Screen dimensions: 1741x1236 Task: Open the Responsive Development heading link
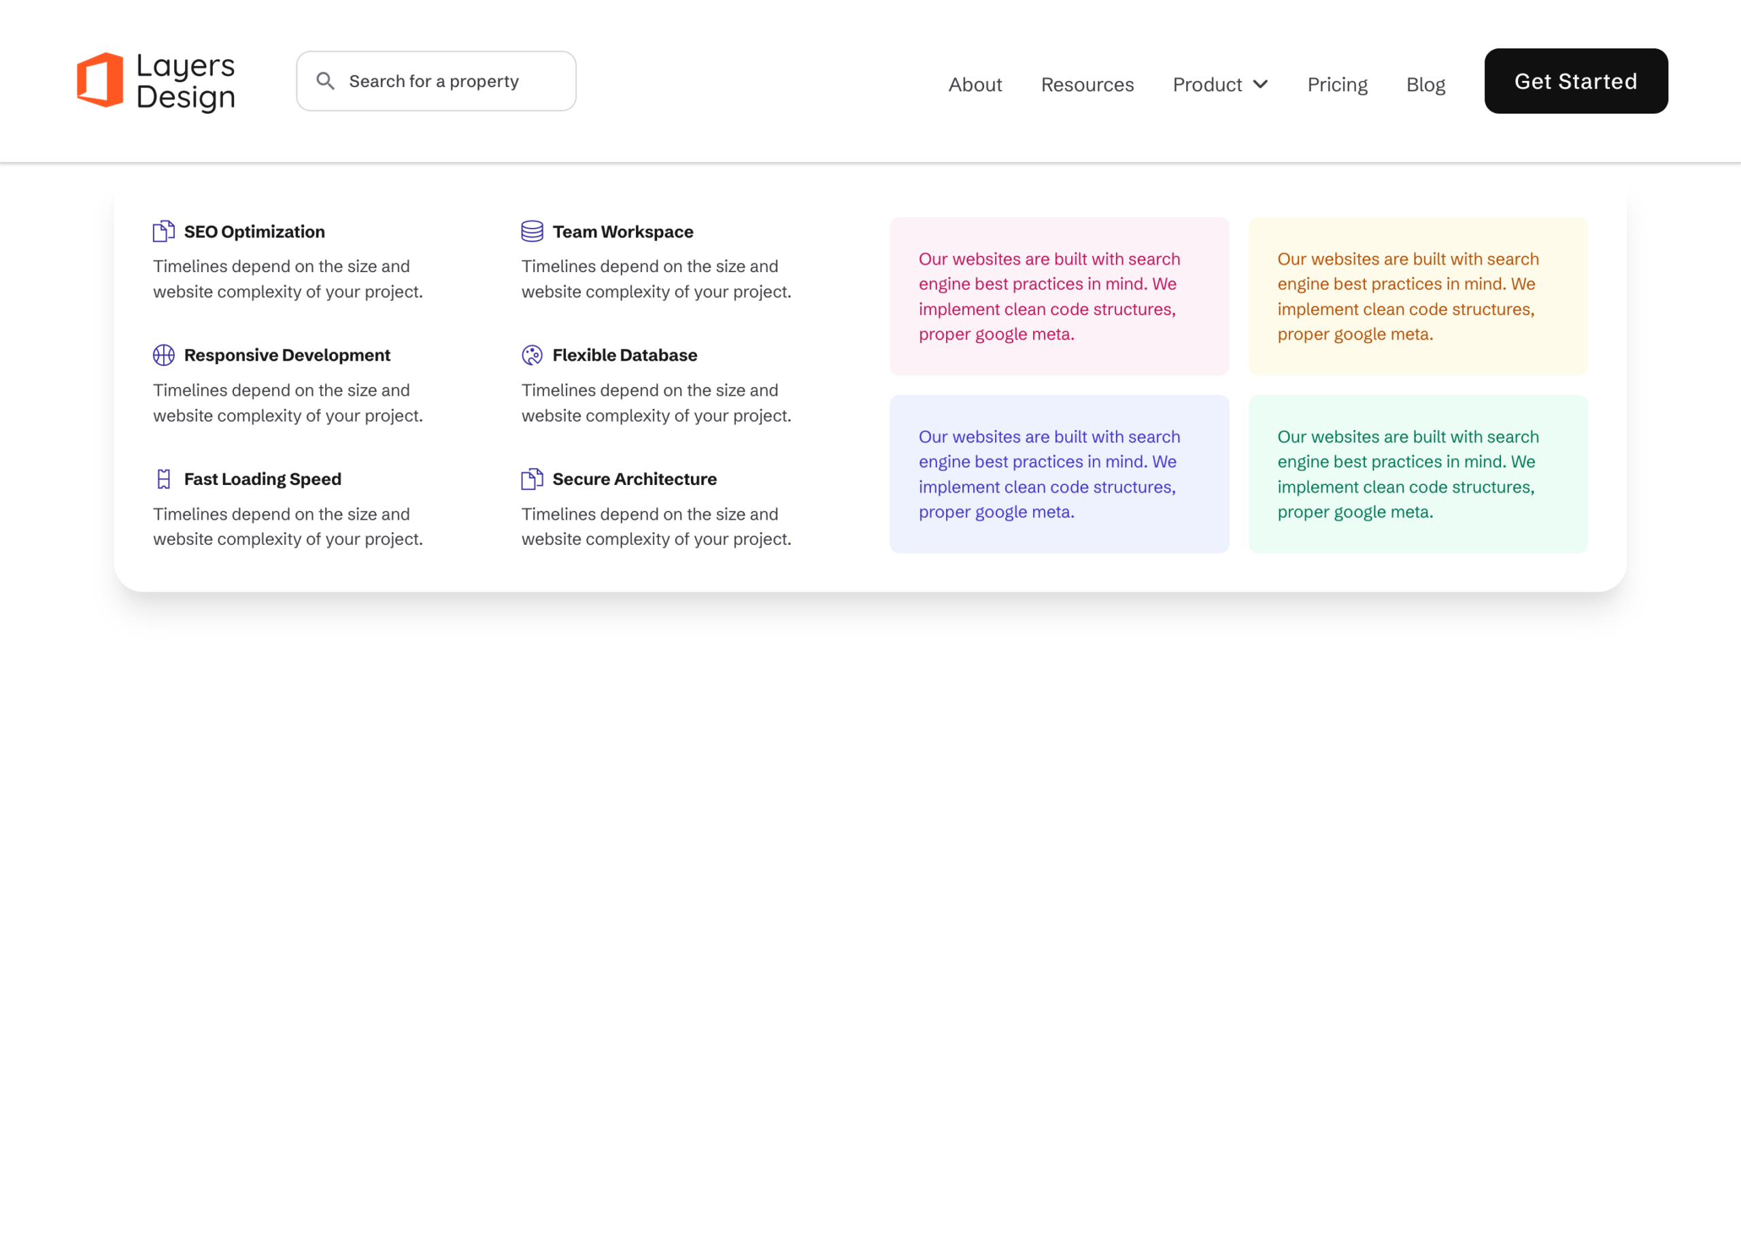287,355
